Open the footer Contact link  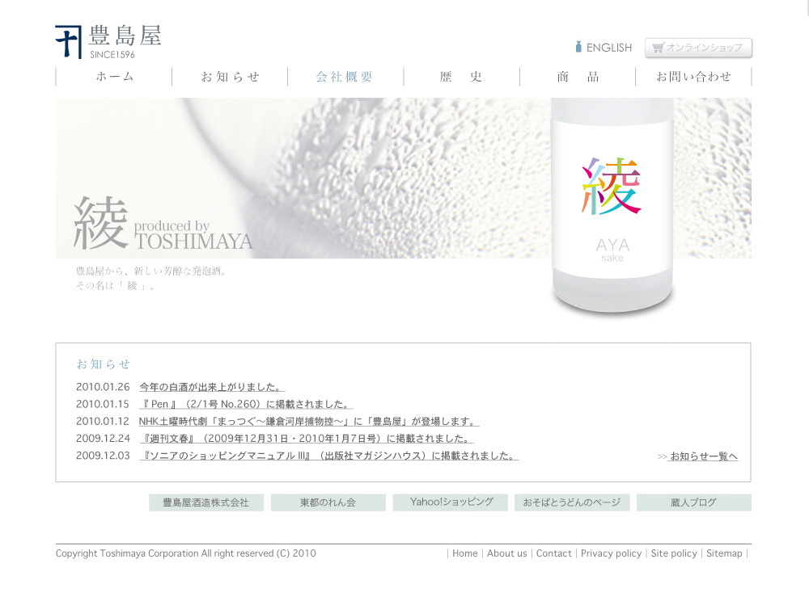(553, 553)
